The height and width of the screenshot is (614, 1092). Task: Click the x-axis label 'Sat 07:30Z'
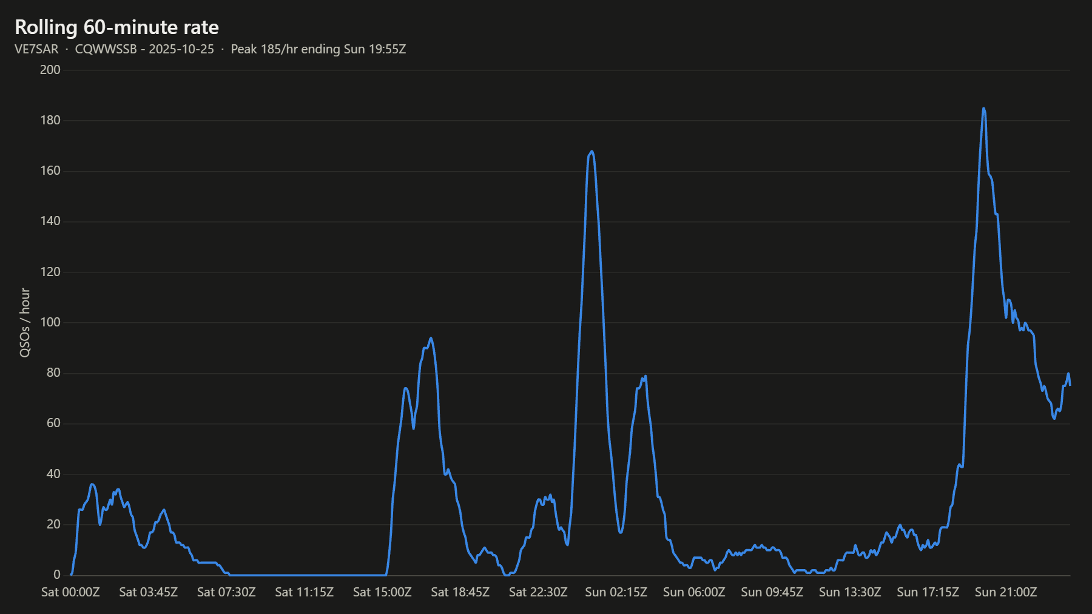coord(226,592)
